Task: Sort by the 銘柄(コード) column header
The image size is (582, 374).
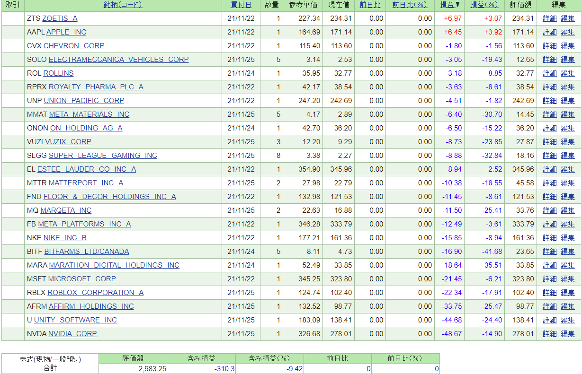Action: coord(123,5)
